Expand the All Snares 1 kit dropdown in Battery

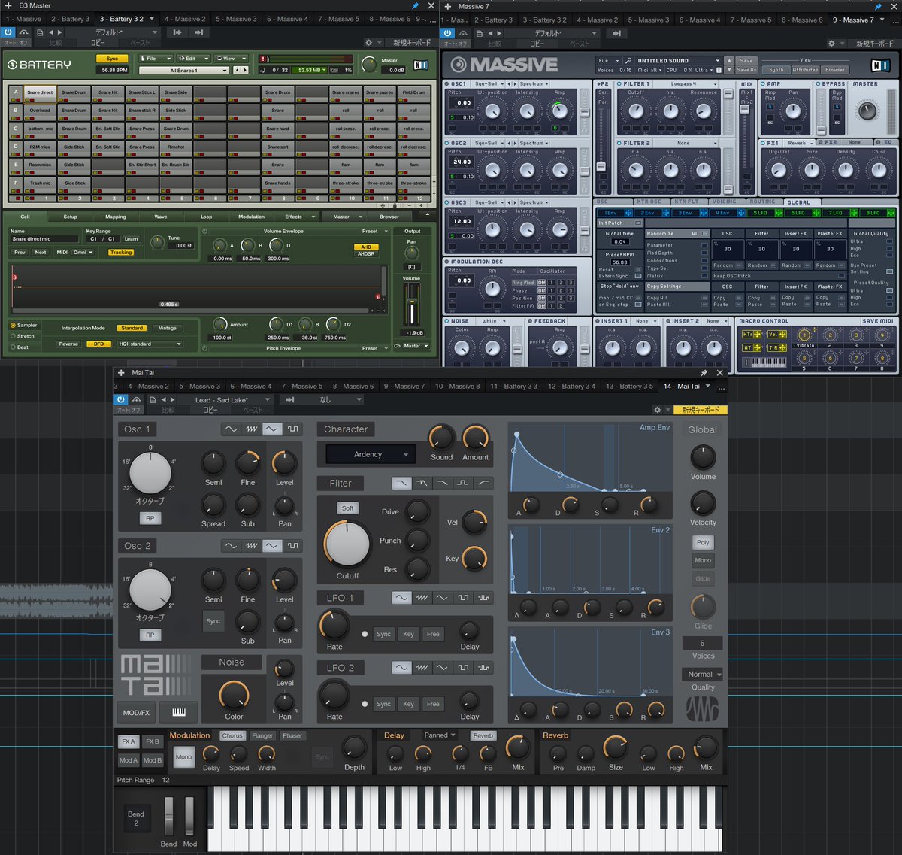tap(184, 71)
